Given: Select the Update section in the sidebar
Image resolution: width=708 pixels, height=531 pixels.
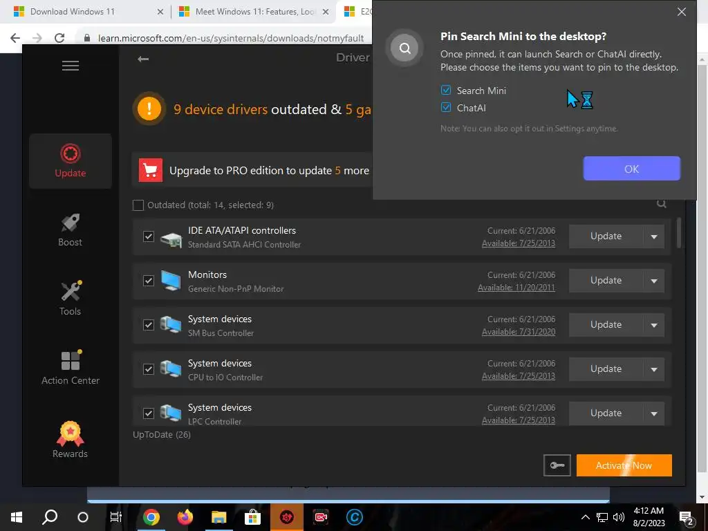Looking at the screenshot, I should (71, 160).
